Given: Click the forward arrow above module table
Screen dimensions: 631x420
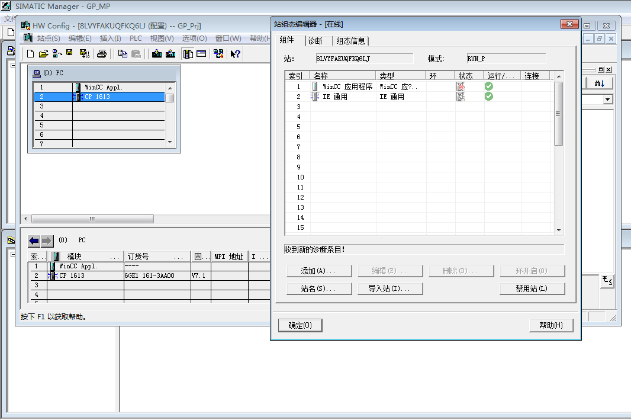Looking at the screenshot, I should [x=47, y=241].
